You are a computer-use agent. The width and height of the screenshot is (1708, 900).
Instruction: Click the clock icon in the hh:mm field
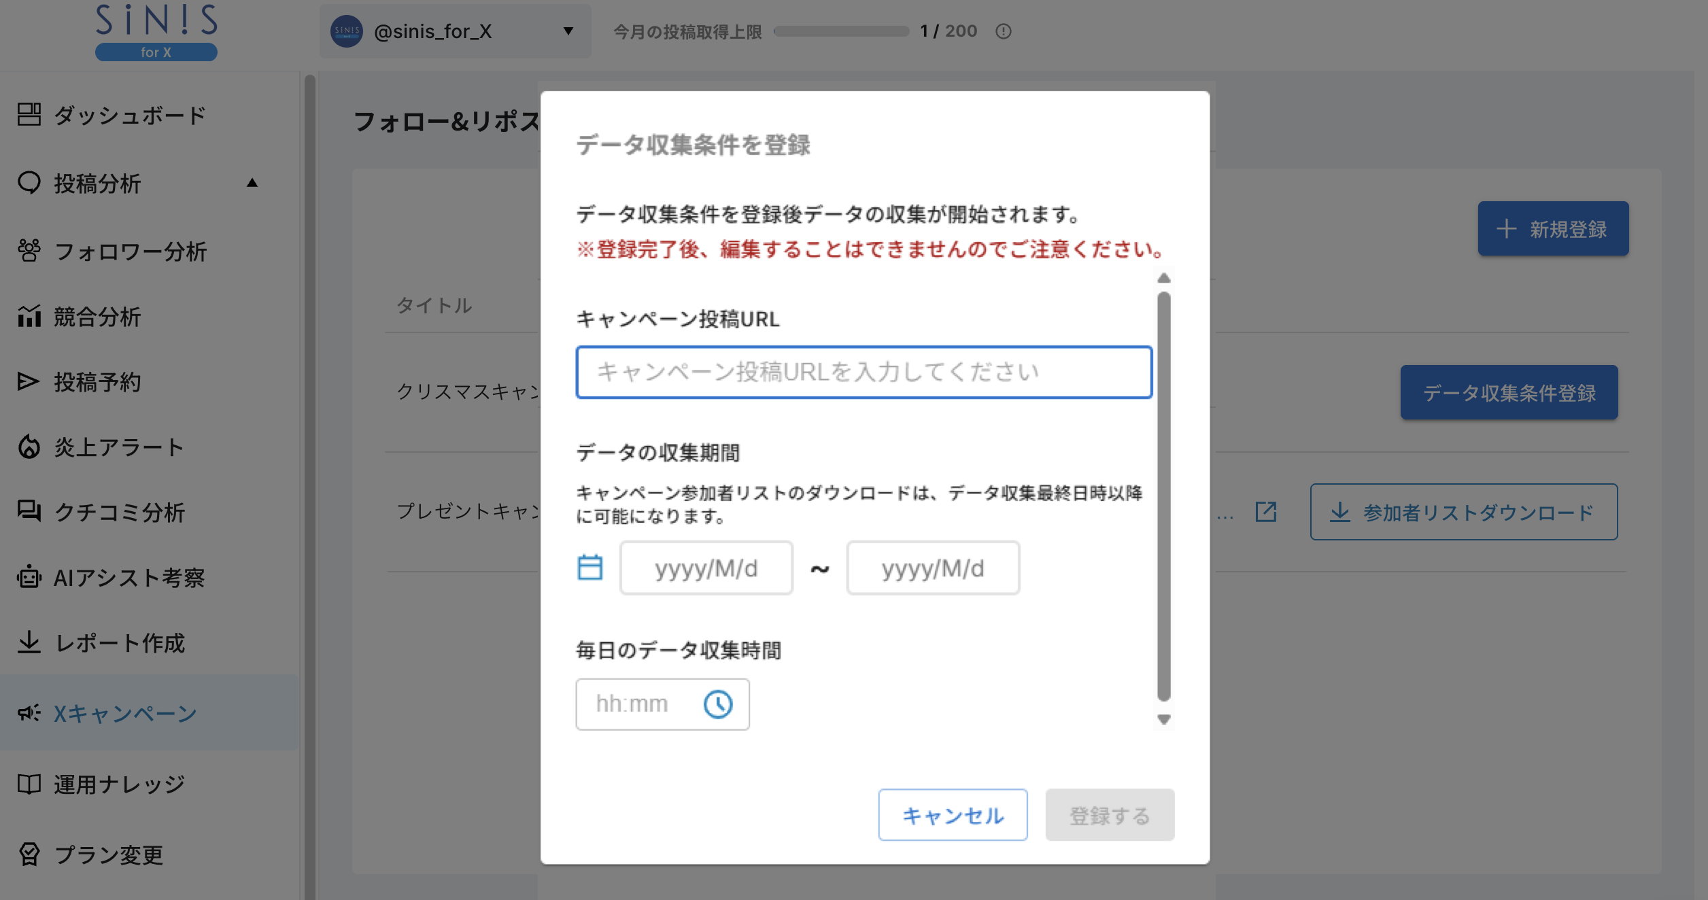tap(717, 704)
